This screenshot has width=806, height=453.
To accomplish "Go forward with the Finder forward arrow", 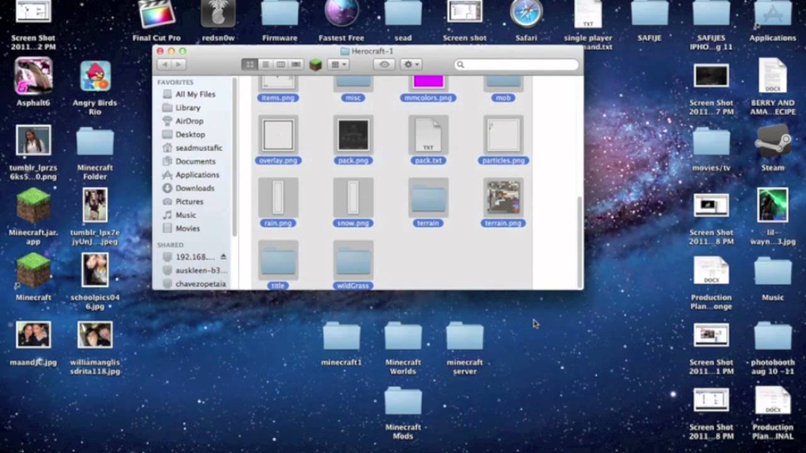I will [x=179, y=64].
